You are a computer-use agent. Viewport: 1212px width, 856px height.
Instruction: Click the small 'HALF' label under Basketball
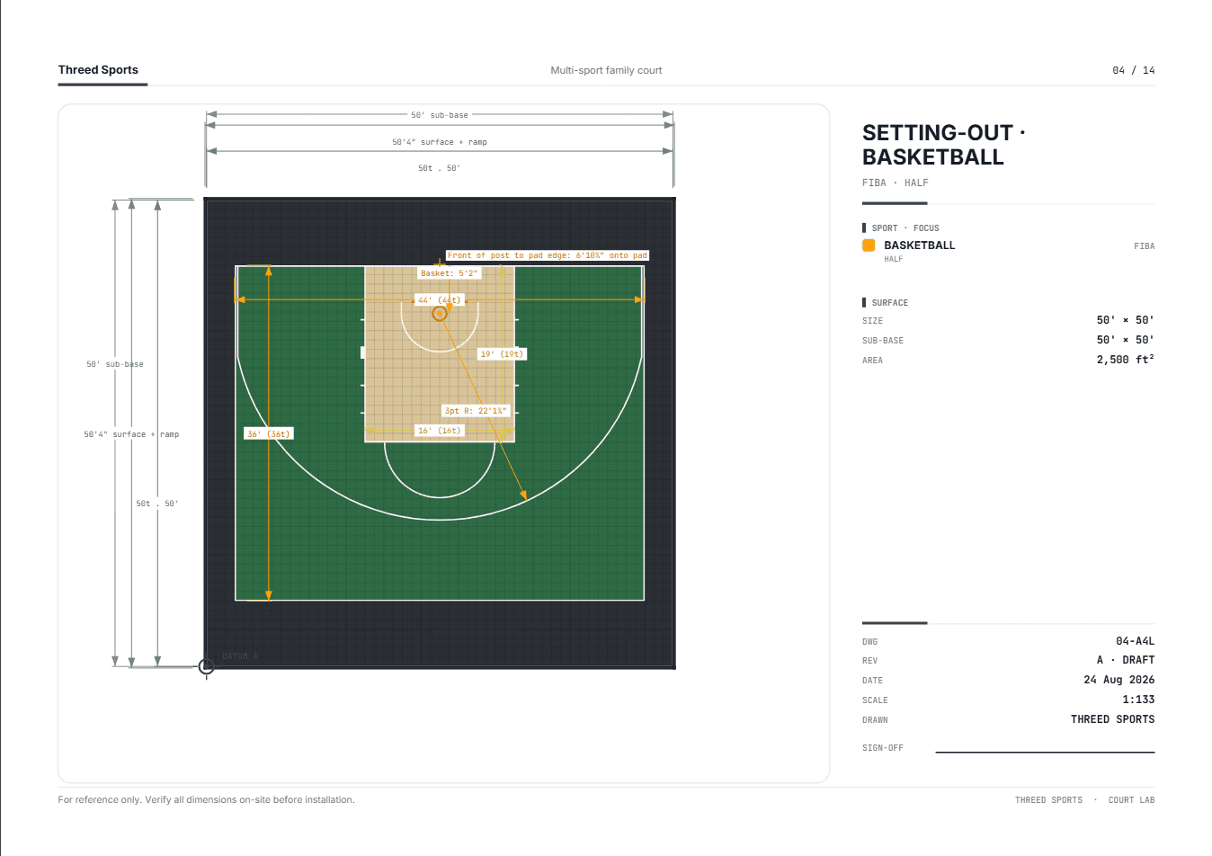893,259
